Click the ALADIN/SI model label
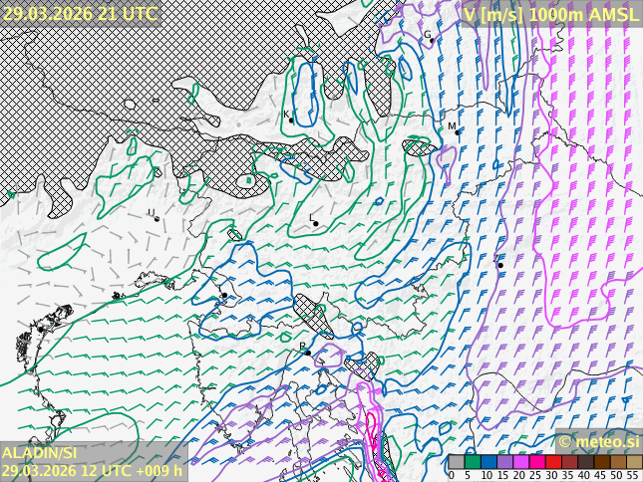 [x=40, y=453]
